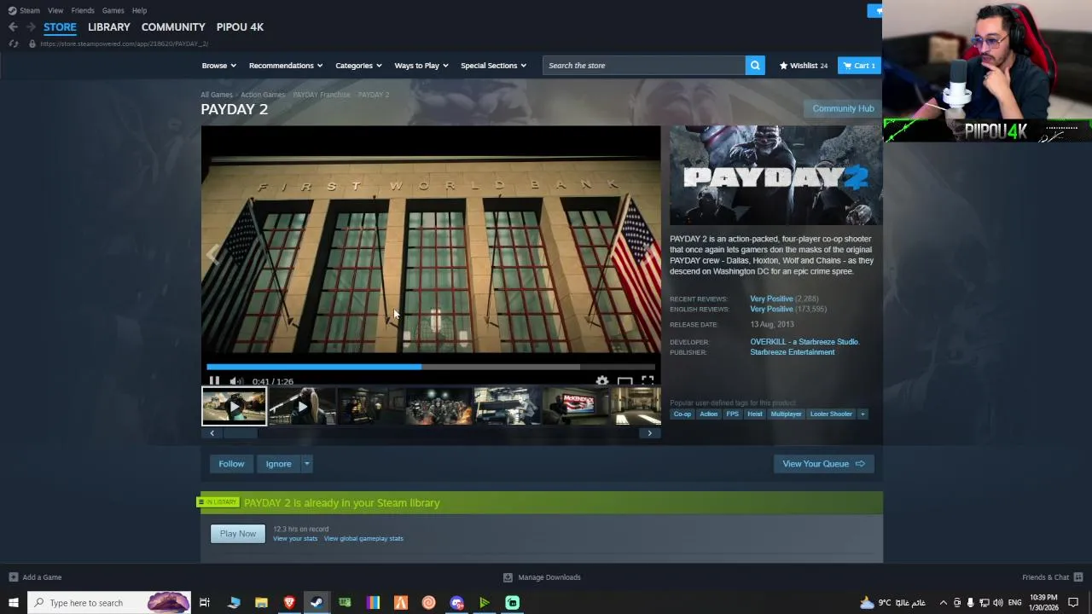Pause the PAYDAY 2 trailer video

214,381
